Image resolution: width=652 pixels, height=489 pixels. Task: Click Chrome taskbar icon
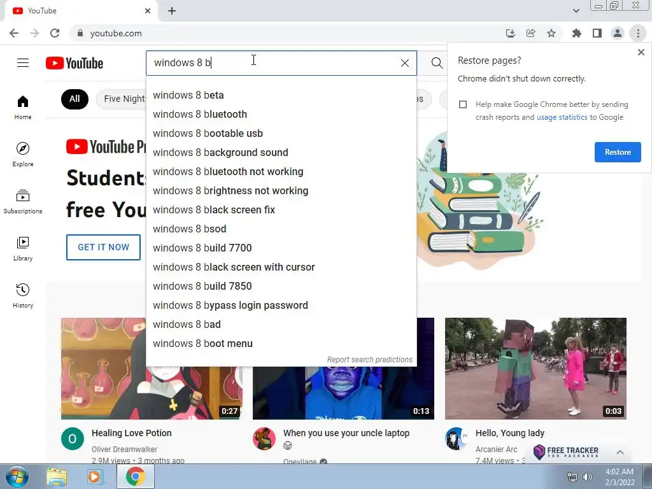(135, 476)
